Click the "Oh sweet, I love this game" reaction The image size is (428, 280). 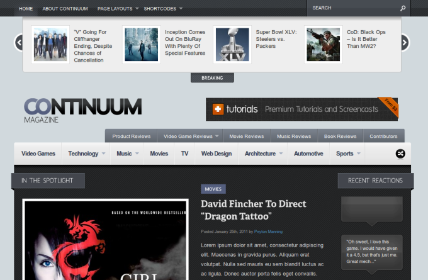point(372,252)
